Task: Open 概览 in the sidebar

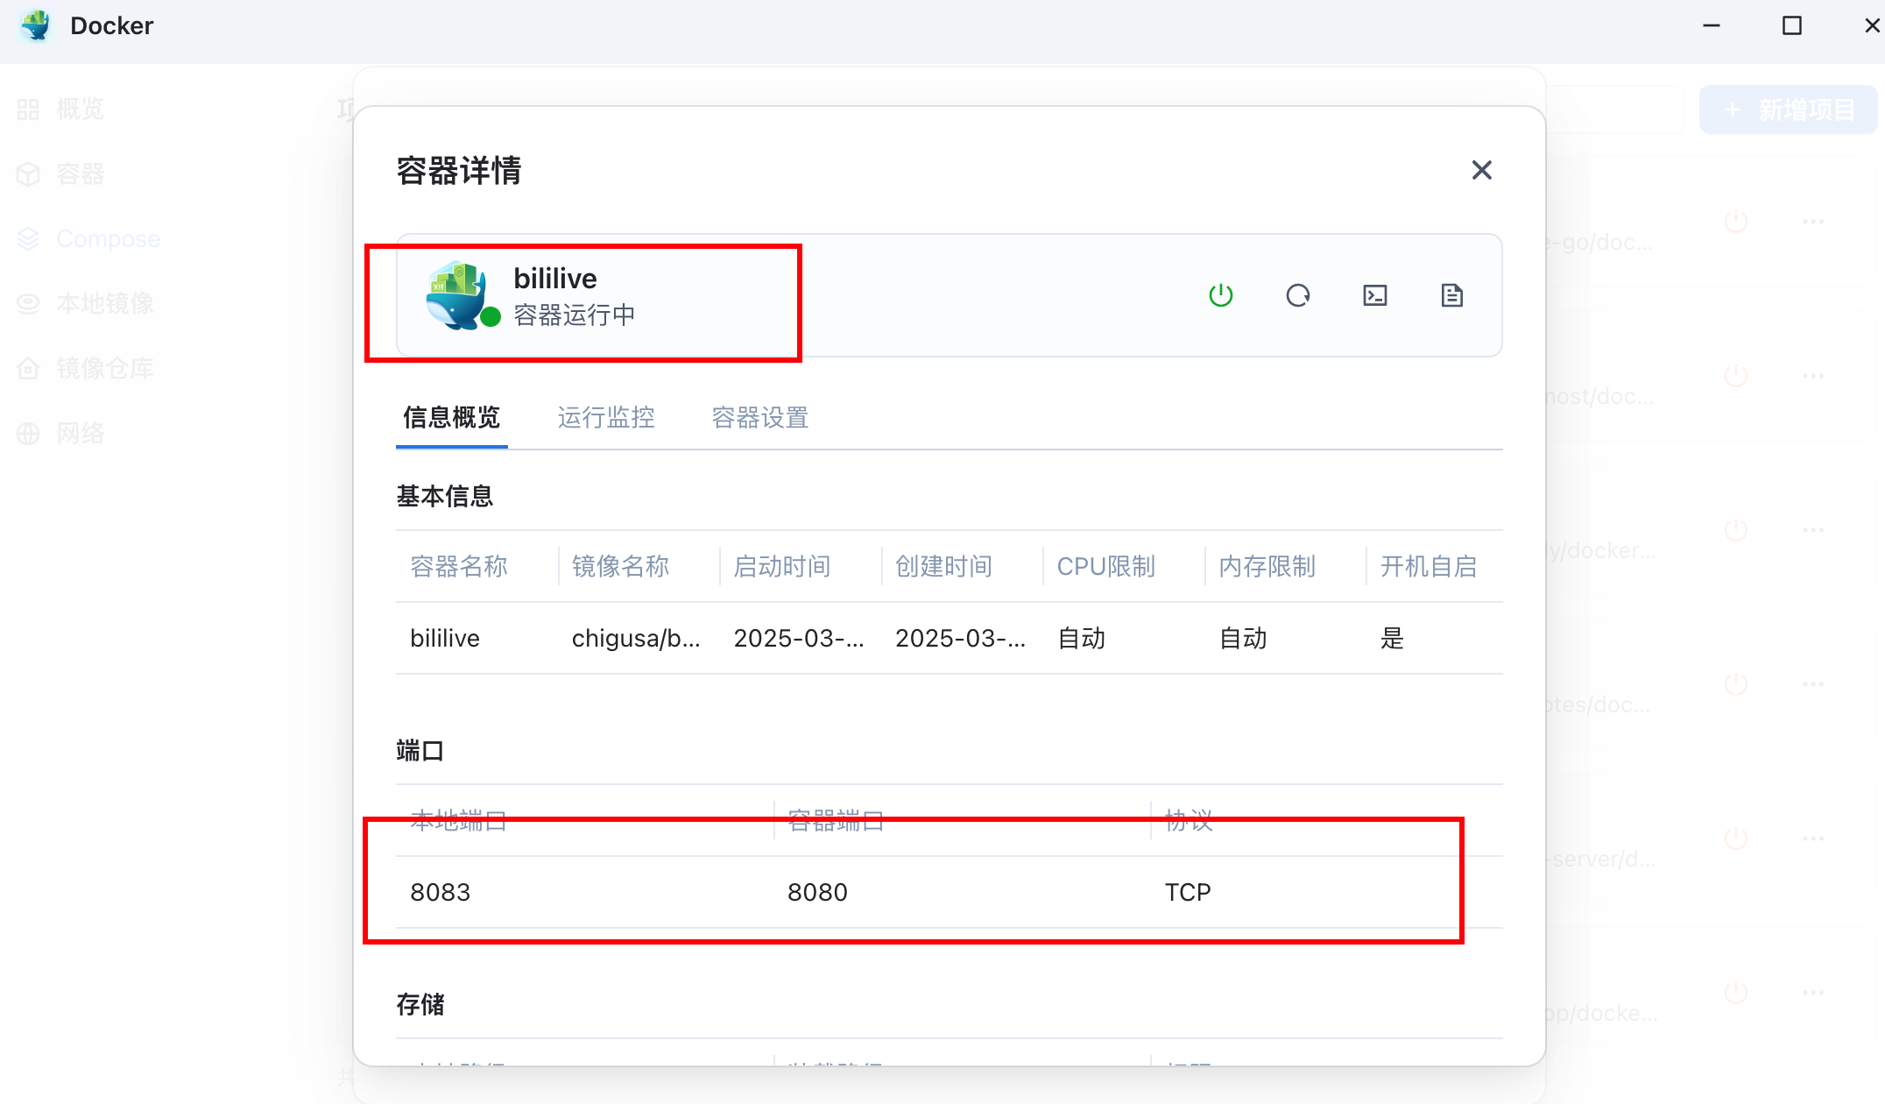Action: click(79, 110)
